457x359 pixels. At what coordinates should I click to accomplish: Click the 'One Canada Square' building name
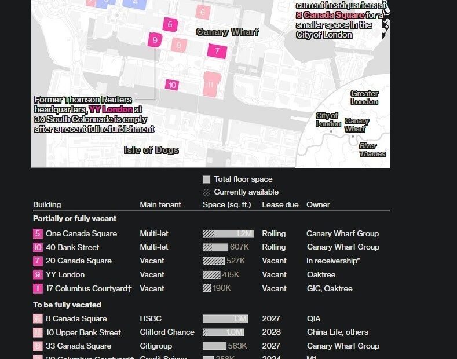81,234
